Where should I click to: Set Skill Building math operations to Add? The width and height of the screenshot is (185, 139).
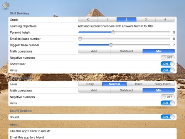point(94,51)
